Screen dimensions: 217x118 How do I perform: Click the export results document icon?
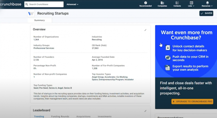click(168, 68)
